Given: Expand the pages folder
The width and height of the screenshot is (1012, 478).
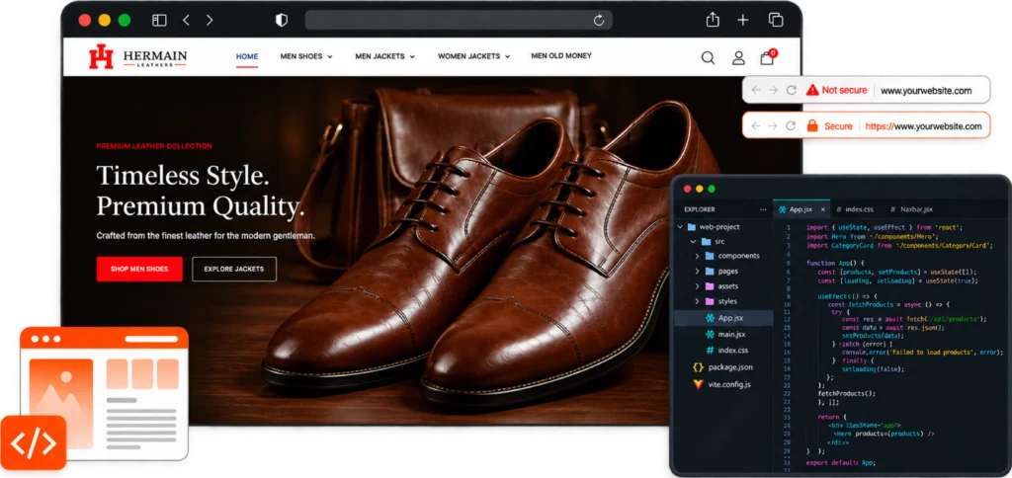Looking at the screenshot, I should [x=697, y=272].
